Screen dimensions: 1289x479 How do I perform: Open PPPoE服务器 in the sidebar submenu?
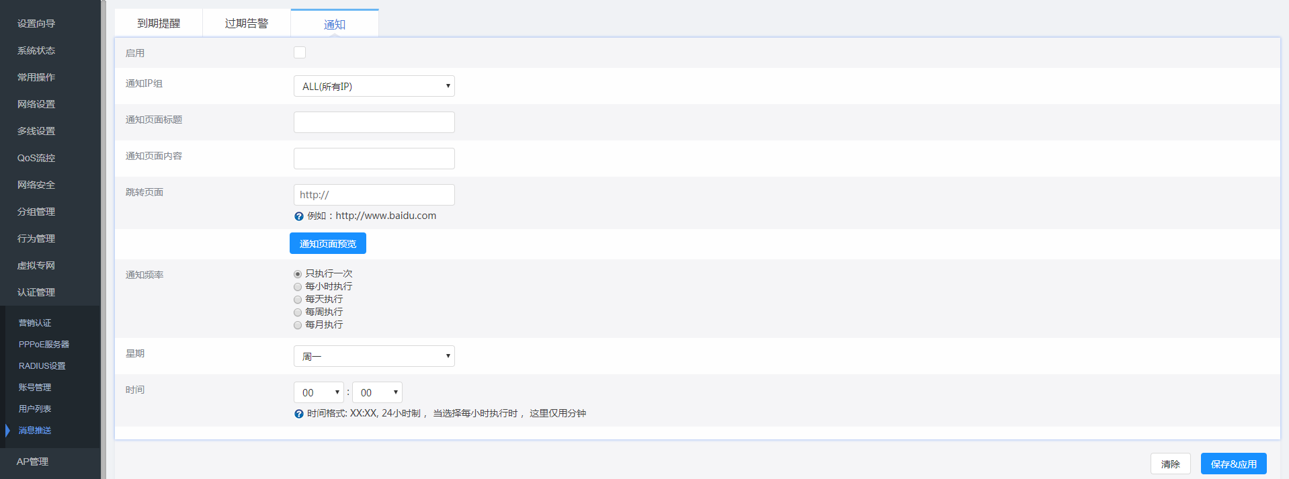coord(44,344)
